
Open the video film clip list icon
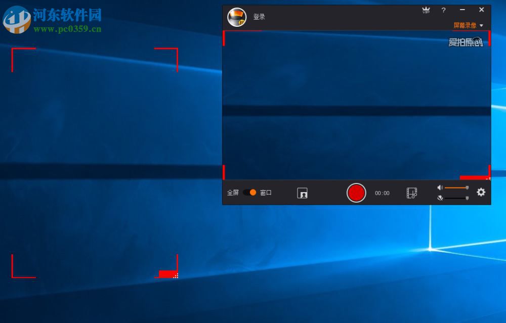pyautogui.click(x=412, y=193)
